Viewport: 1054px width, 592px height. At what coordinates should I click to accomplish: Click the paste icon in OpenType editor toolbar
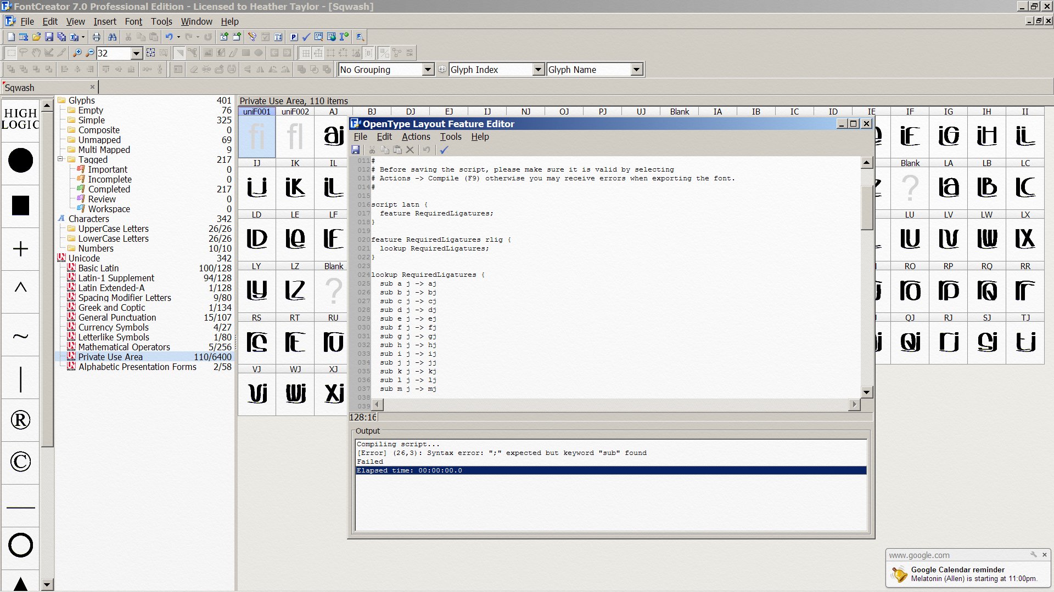pyautogui.click(x=397, y=150)
